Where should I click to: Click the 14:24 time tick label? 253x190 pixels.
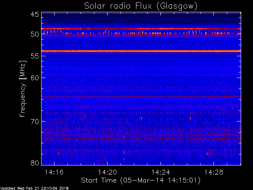(x=161, y=172)
